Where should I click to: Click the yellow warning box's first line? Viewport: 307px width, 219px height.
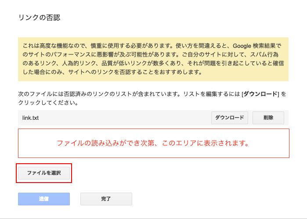[152, 46]
